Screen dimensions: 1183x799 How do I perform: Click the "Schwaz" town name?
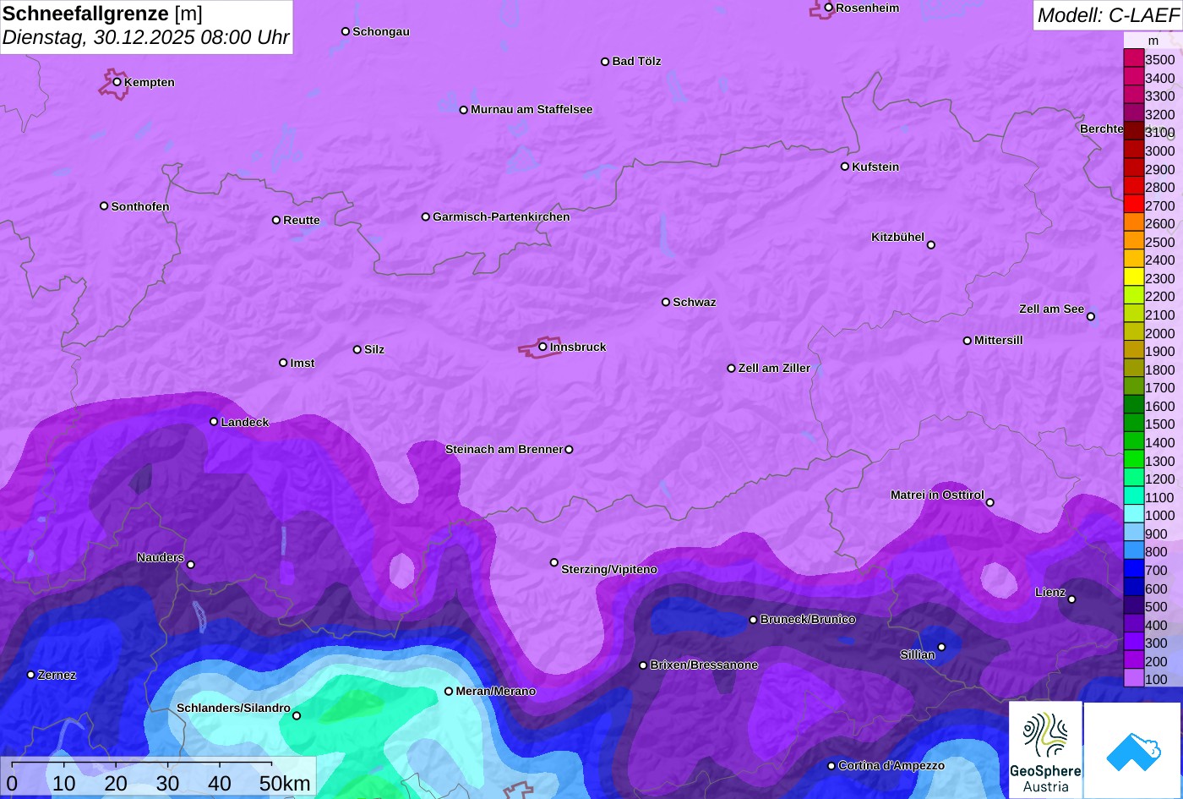point(695,303)
